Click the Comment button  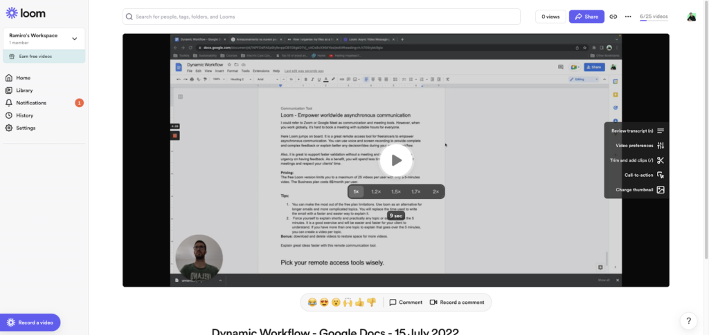coord(406,303)
